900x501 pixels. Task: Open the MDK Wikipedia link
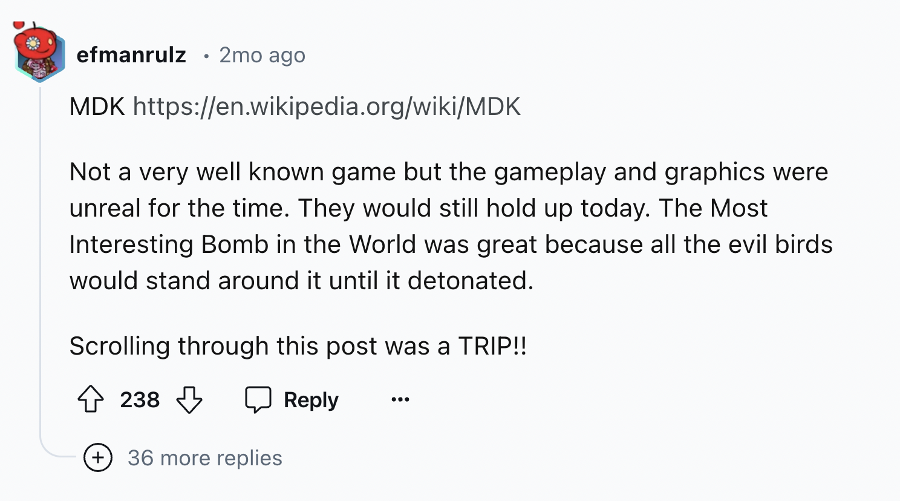tap(327, 106)
